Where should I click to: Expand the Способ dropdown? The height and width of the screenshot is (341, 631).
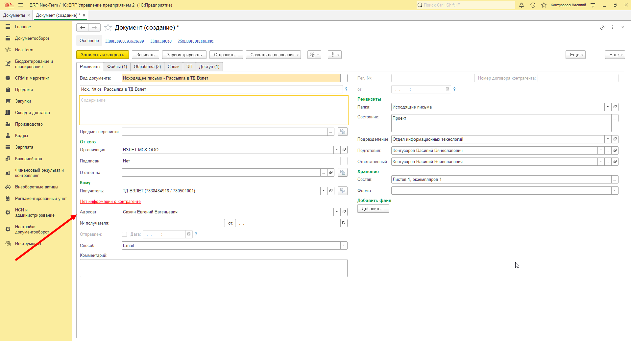pyautogui.click(x=344, y=245)
